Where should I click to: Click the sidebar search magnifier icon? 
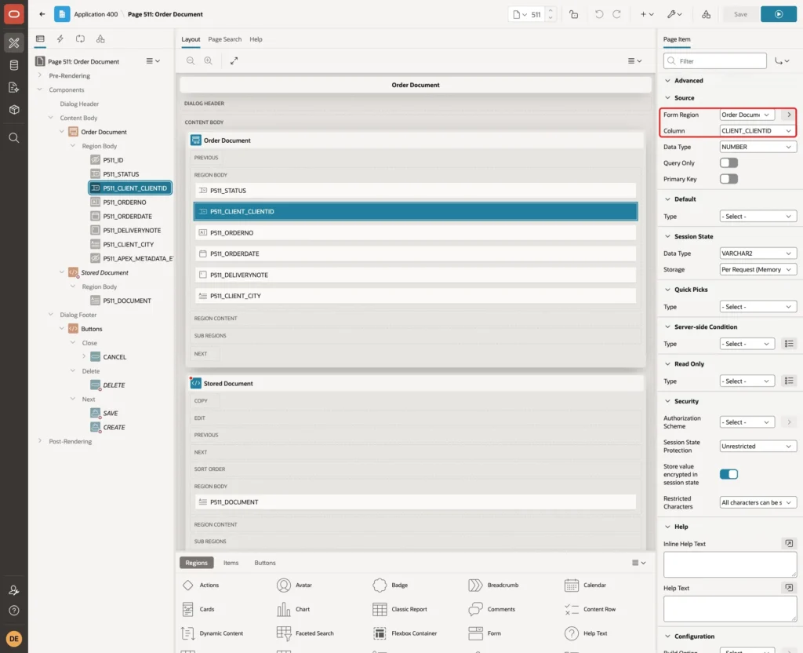14,137
